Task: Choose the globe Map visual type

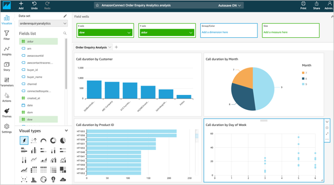Action: pyautogui.click(x=44, y=180)
